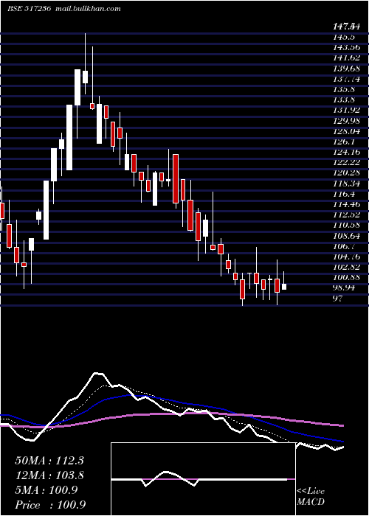Select the 135.8 price level label
Screen dimensions: 369x516
click(343, 89)
